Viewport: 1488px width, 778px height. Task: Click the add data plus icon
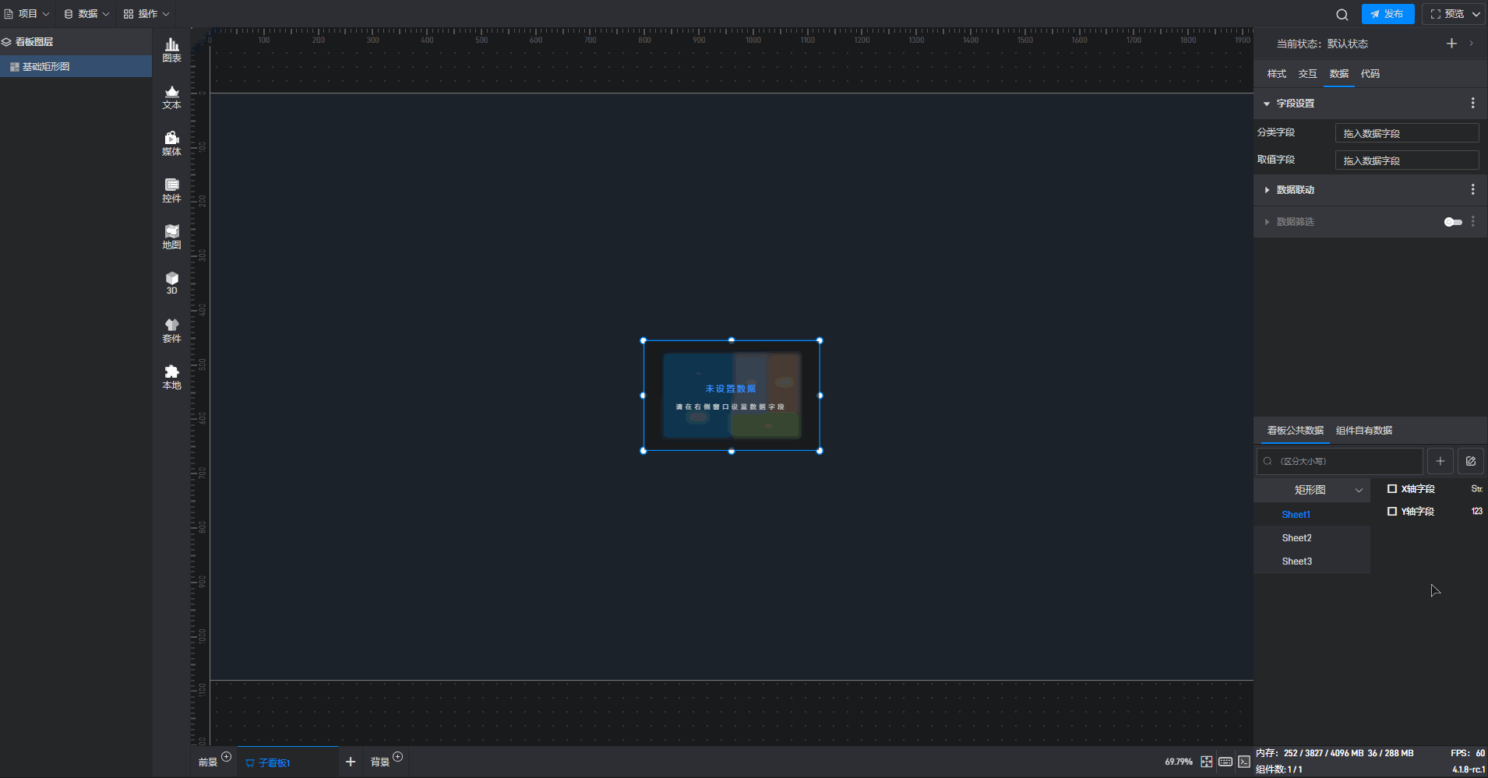click(1440, 461)
